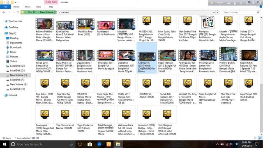
Task: Click This PC in the address bar
Action: coord(32,12)
